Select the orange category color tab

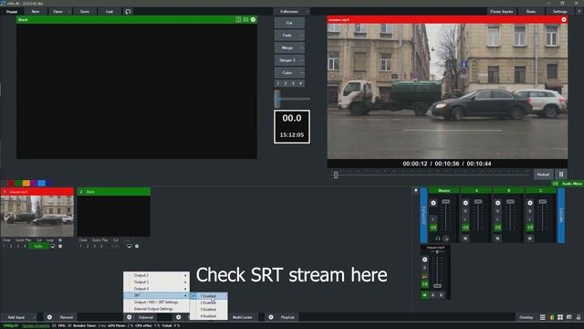26,183
